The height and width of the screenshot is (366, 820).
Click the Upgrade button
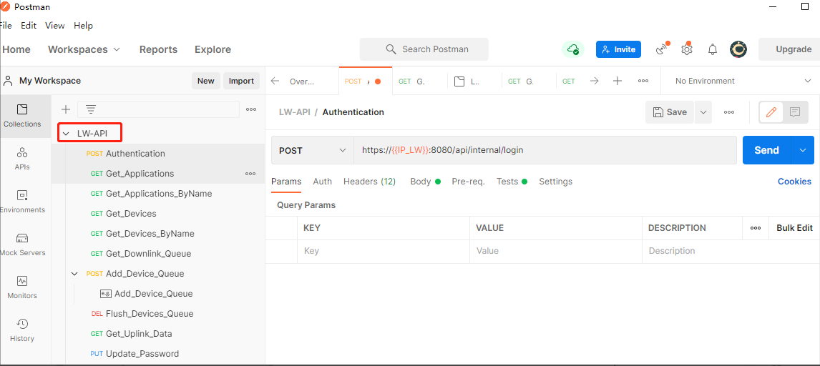pyautogui.click(x=790, y=49)
